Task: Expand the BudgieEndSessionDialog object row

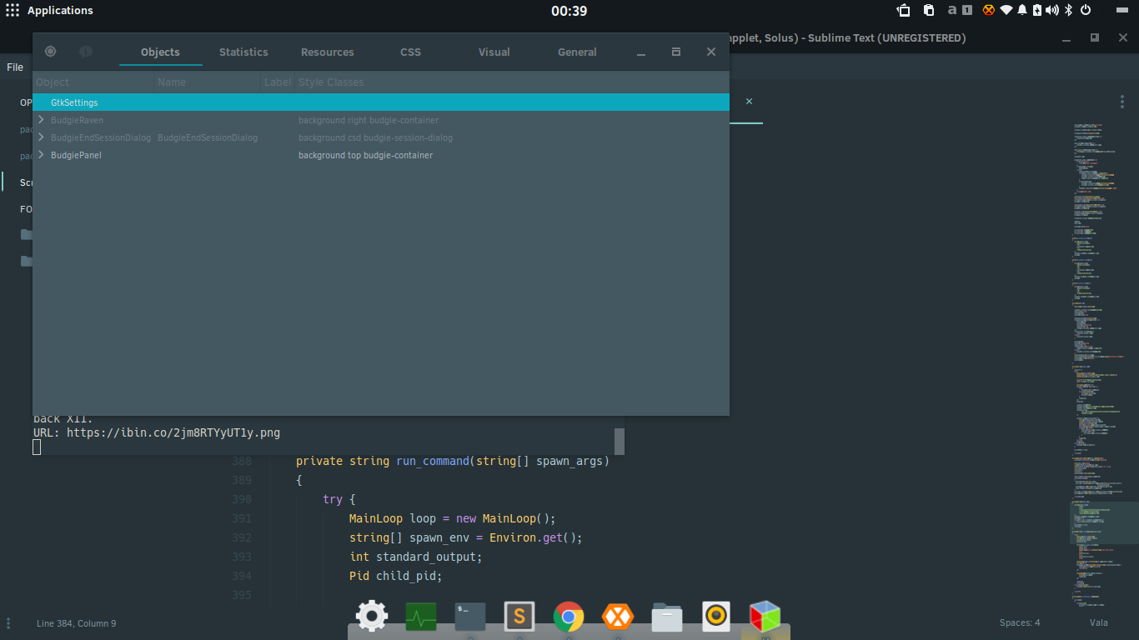Action: tap(41, 137)
